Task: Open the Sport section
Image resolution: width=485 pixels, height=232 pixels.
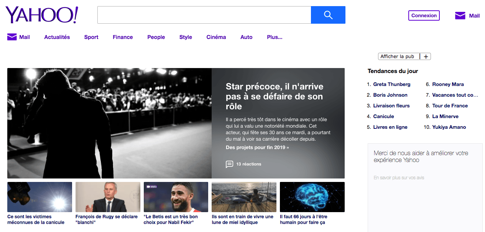Action: point(91,37)
